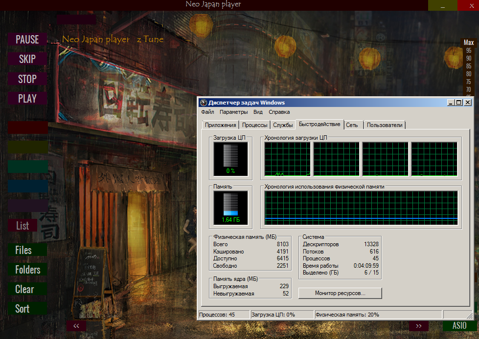Set volume level to 75
Viewport: 479px width, 339px height.
point(469,82)
